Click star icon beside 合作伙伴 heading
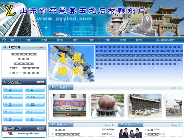 [5, 128]
